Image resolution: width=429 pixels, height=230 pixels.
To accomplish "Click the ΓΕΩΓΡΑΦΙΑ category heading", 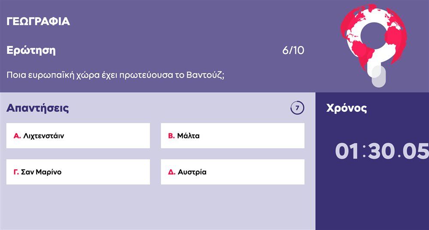I will 38,21.
